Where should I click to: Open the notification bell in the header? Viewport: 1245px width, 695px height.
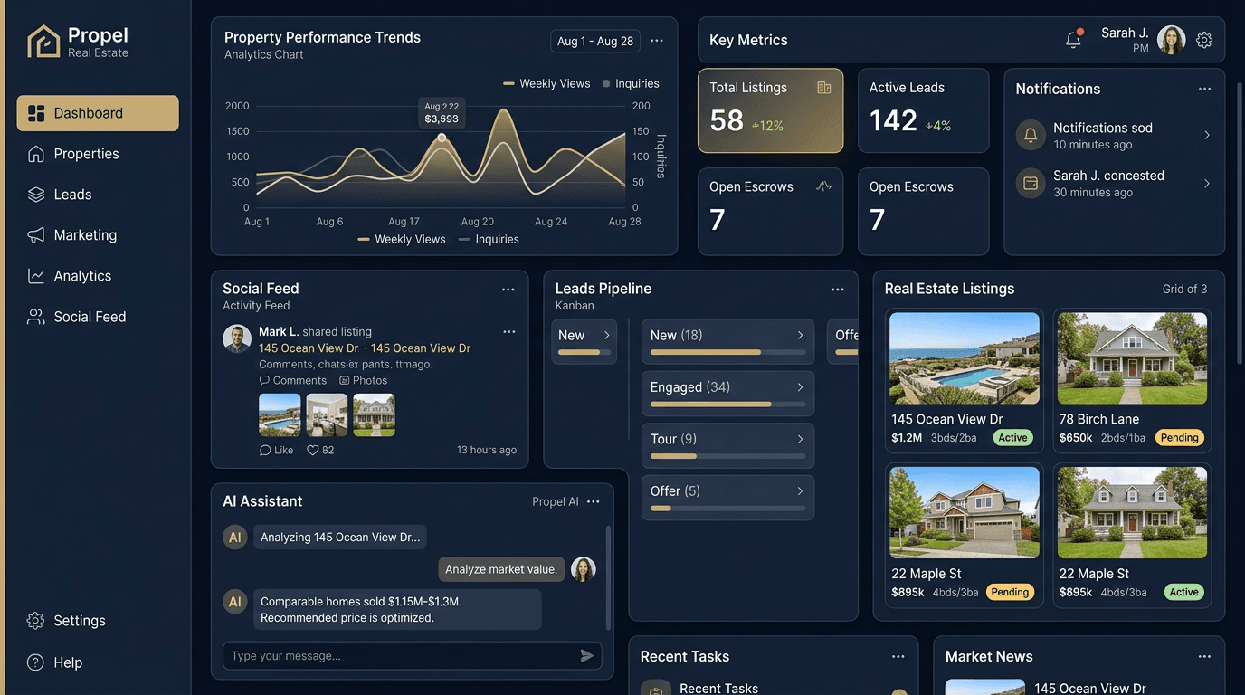pos(1073,39)
